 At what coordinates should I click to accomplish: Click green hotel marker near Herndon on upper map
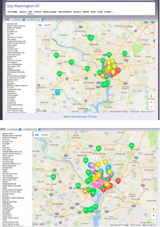point(71,62)
